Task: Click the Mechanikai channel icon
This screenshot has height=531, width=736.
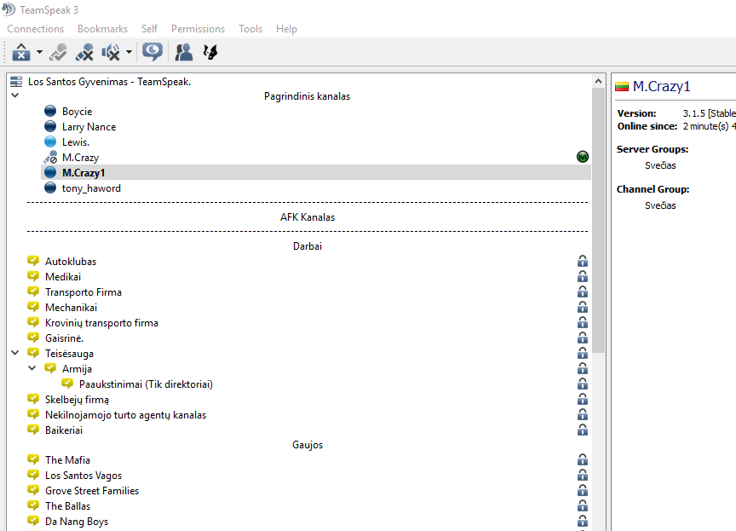Action: point(33,307)
